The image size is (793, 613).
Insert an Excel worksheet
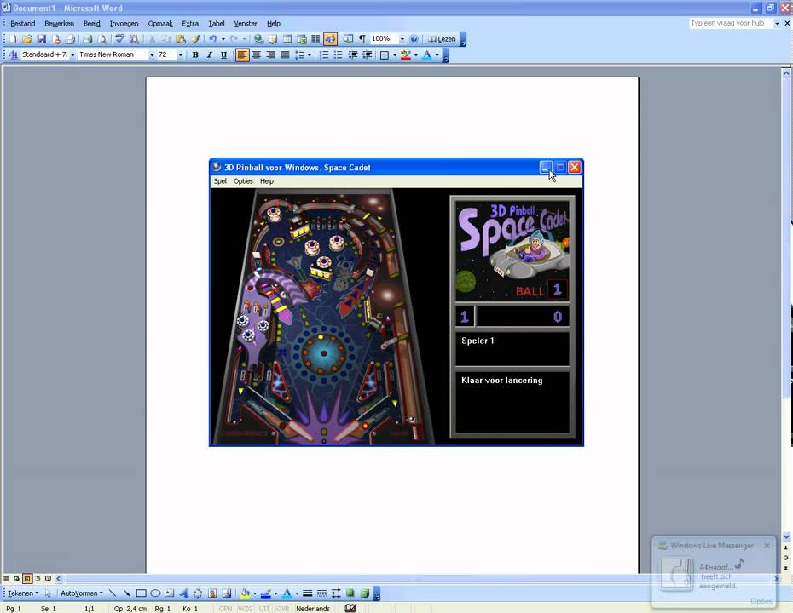301,39
